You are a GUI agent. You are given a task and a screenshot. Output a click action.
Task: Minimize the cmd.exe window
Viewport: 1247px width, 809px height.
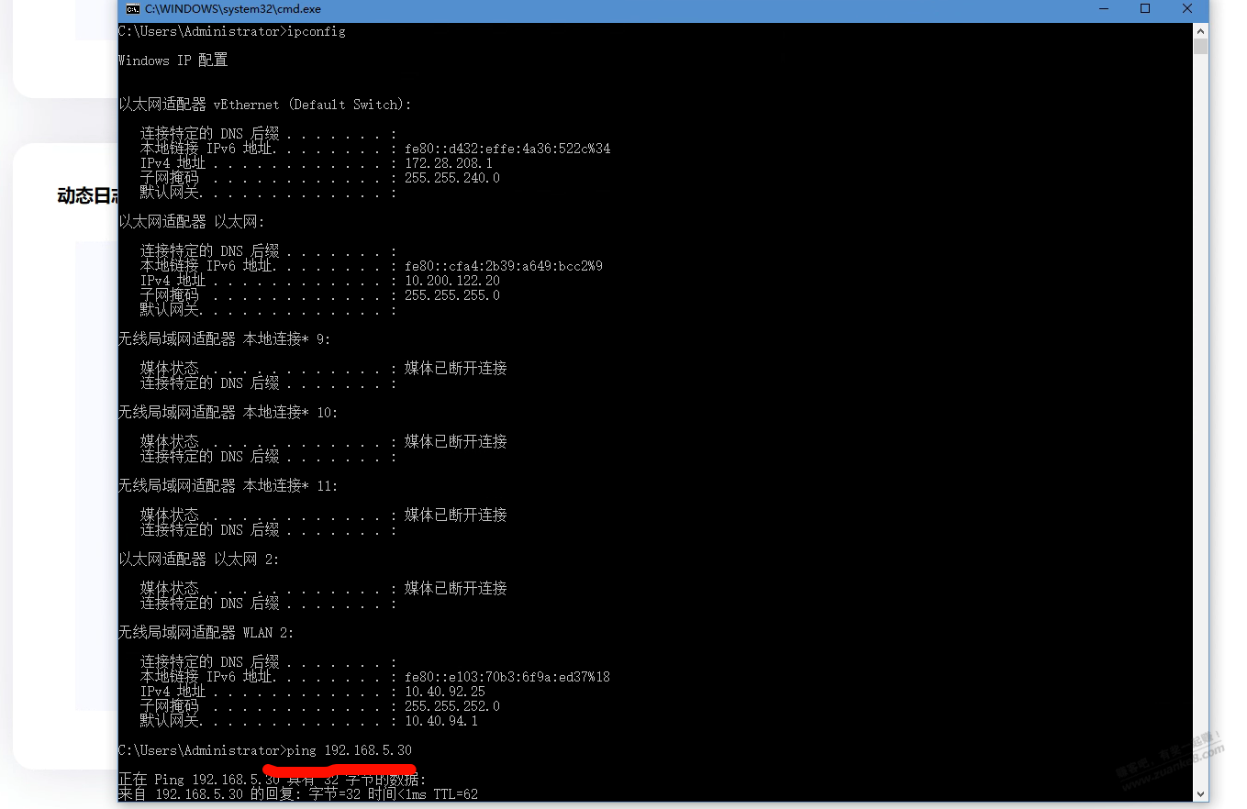pyautogui.click(x=1102, y=9)
